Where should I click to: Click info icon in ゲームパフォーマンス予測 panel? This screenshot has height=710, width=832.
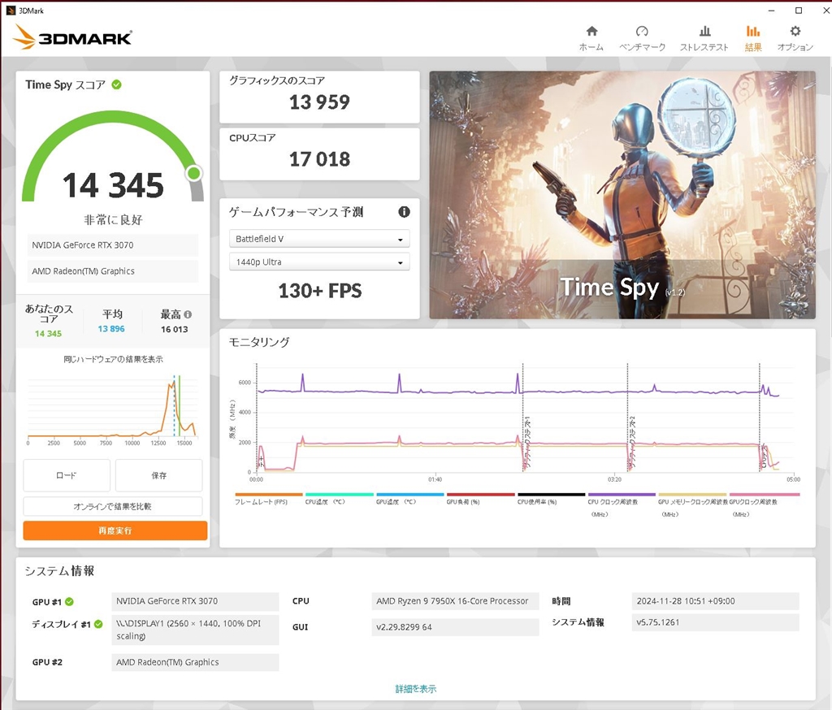point(405,212)
